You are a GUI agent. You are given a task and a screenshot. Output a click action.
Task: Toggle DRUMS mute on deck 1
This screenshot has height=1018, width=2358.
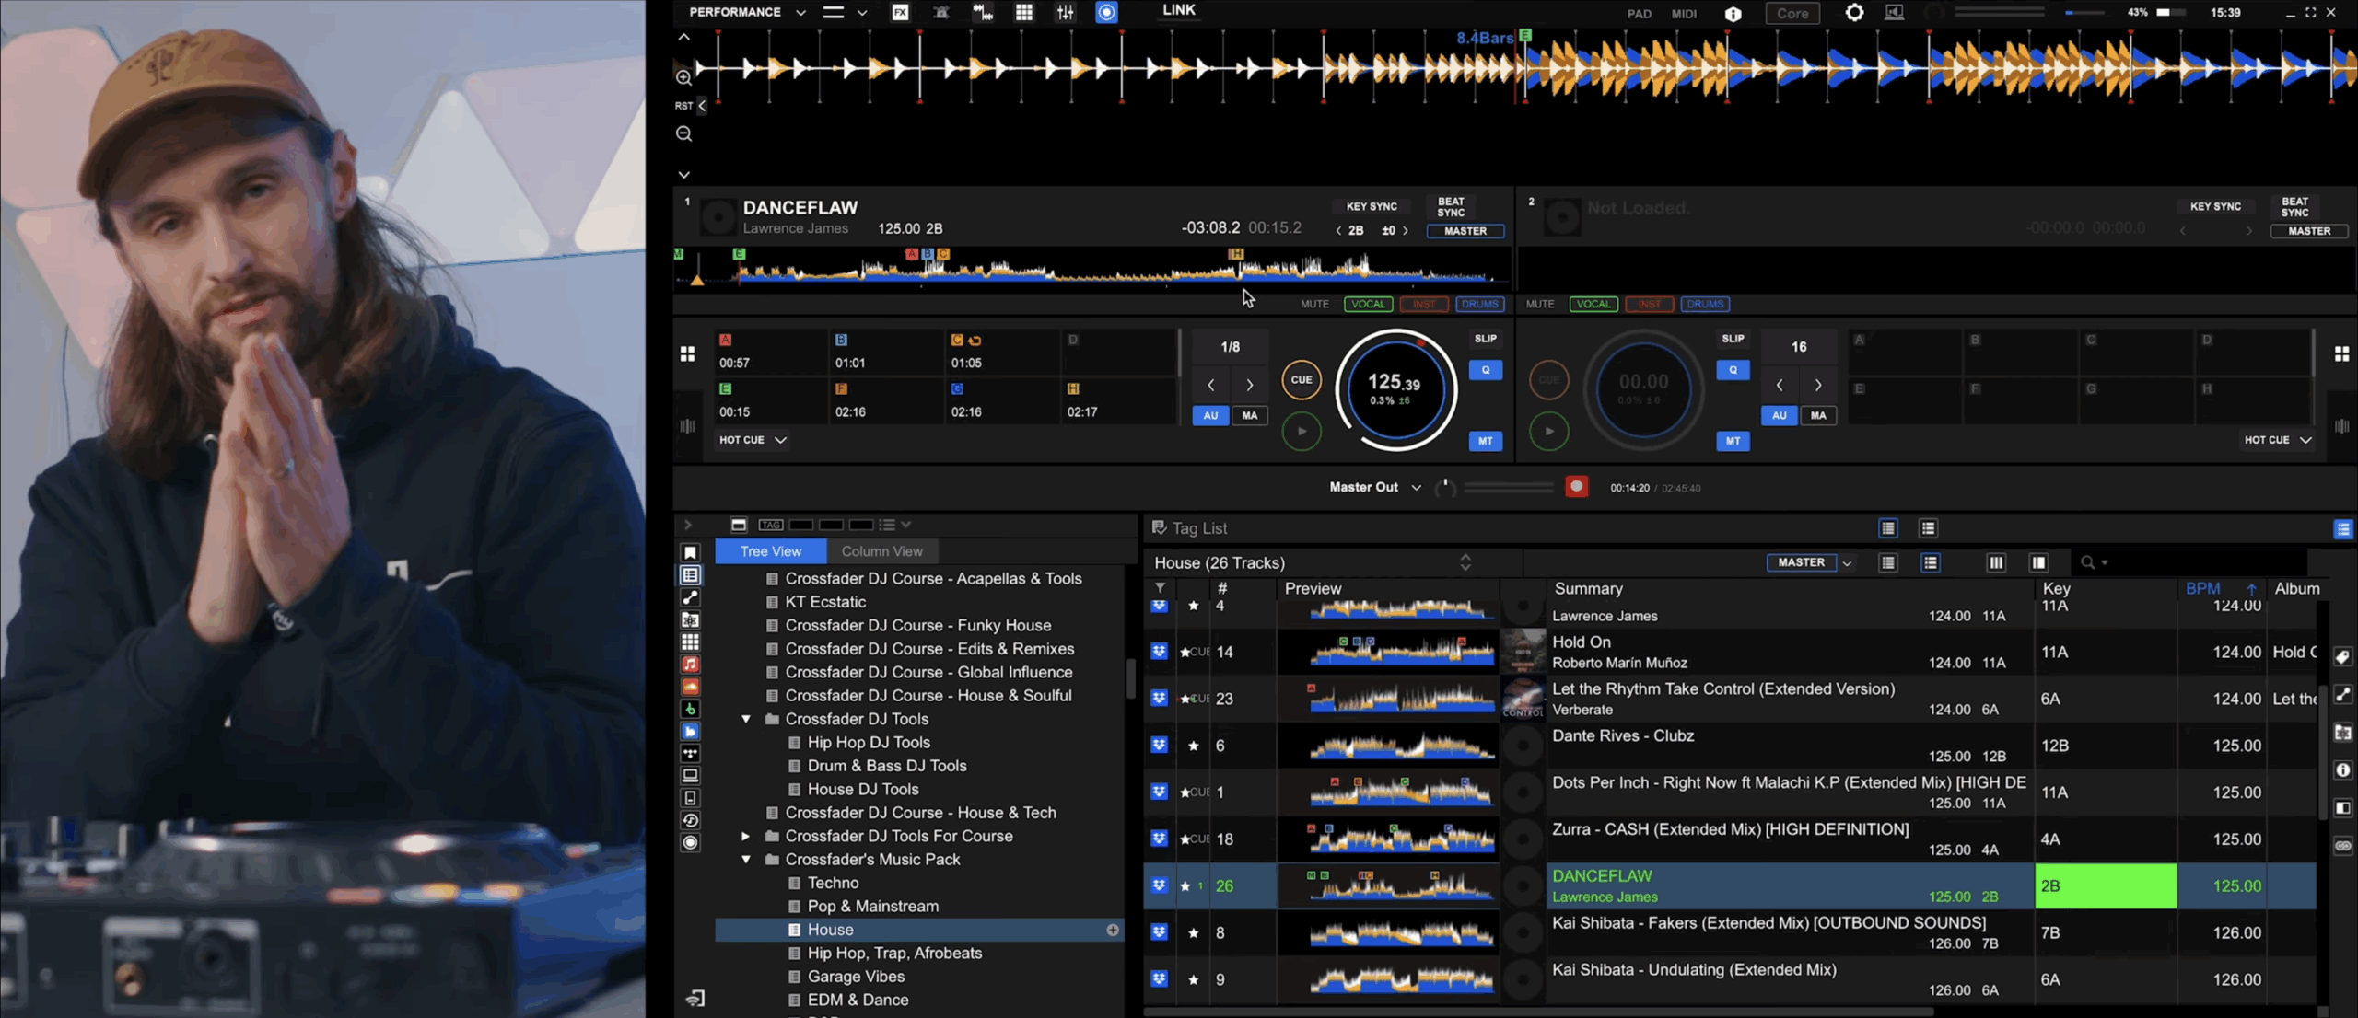1479,304
